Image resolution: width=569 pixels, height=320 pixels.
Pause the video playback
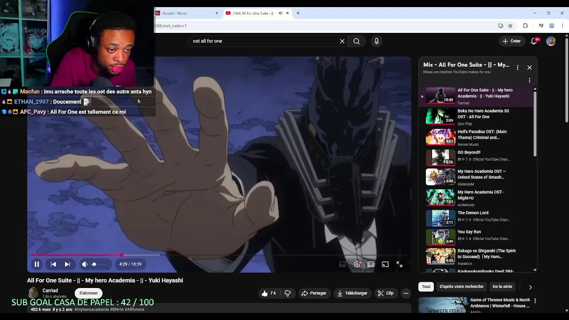point(37,264)
